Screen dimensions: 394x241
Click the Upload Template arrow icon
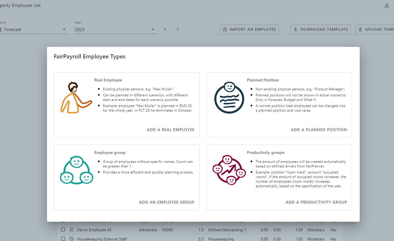[360, 29]
